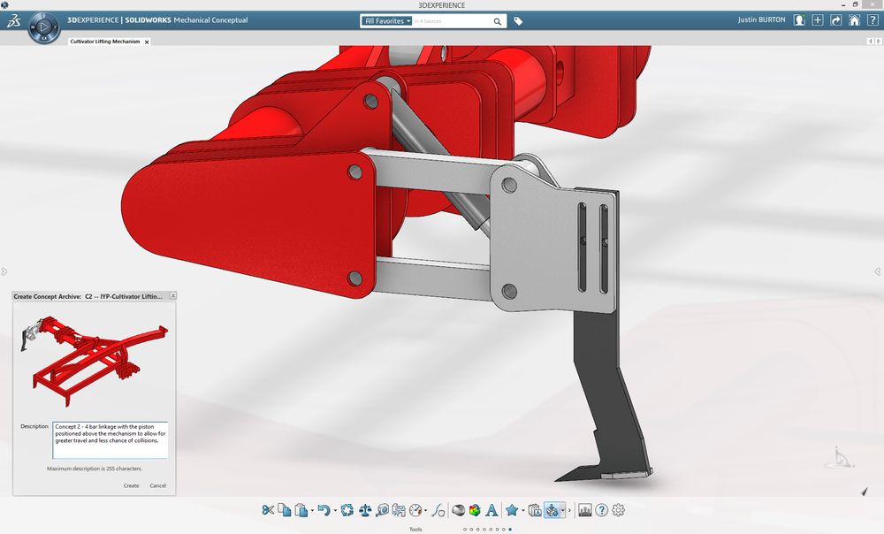Screen dimensions: 884x534
Task: Click into the Description text field
Action: click(x=110, y=440)
